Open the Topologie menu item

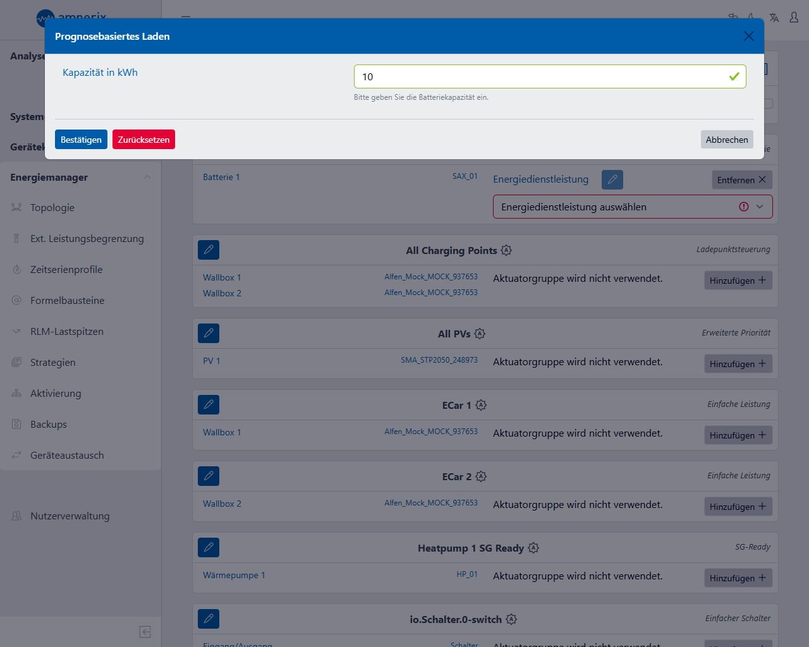52,208
